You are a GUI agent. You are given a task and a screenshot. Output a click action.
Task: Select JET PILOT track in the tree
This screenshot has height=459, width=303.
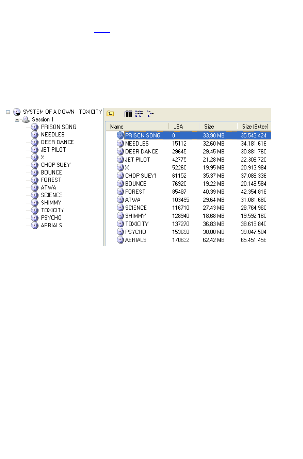pos(53,150)
